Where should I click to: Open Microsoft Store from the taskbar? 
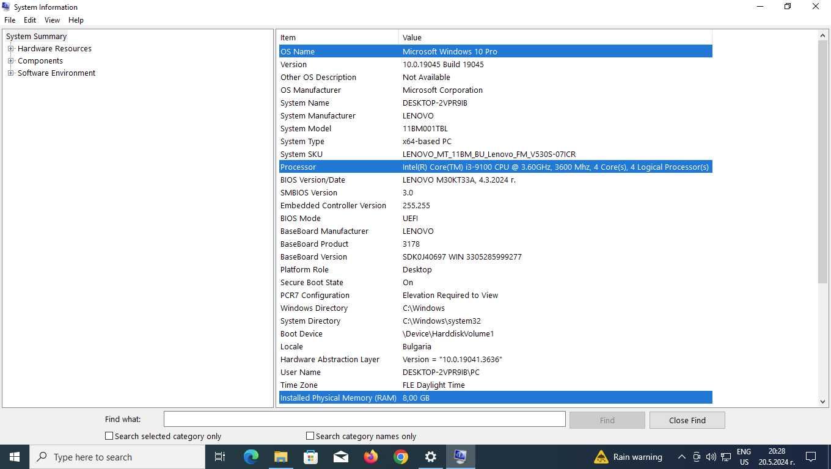point(310,457)
